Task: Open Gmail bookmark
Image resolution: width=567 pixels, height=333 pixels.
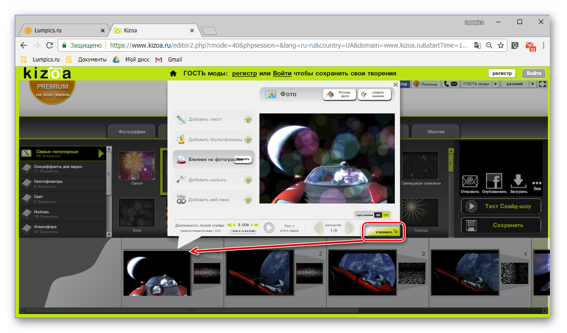Action: tap(169, 60)
